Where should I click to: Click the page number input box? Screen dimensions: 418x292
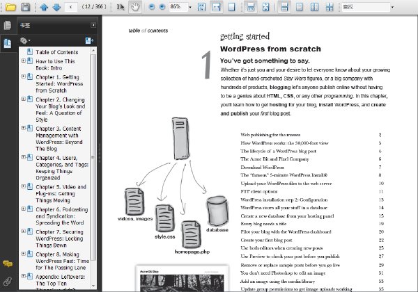70,7
